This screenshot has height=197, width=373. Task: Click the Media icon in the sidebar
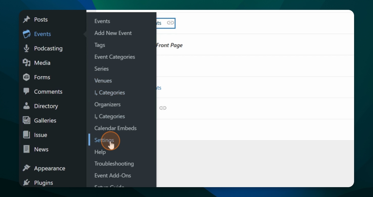click(27, 63)
